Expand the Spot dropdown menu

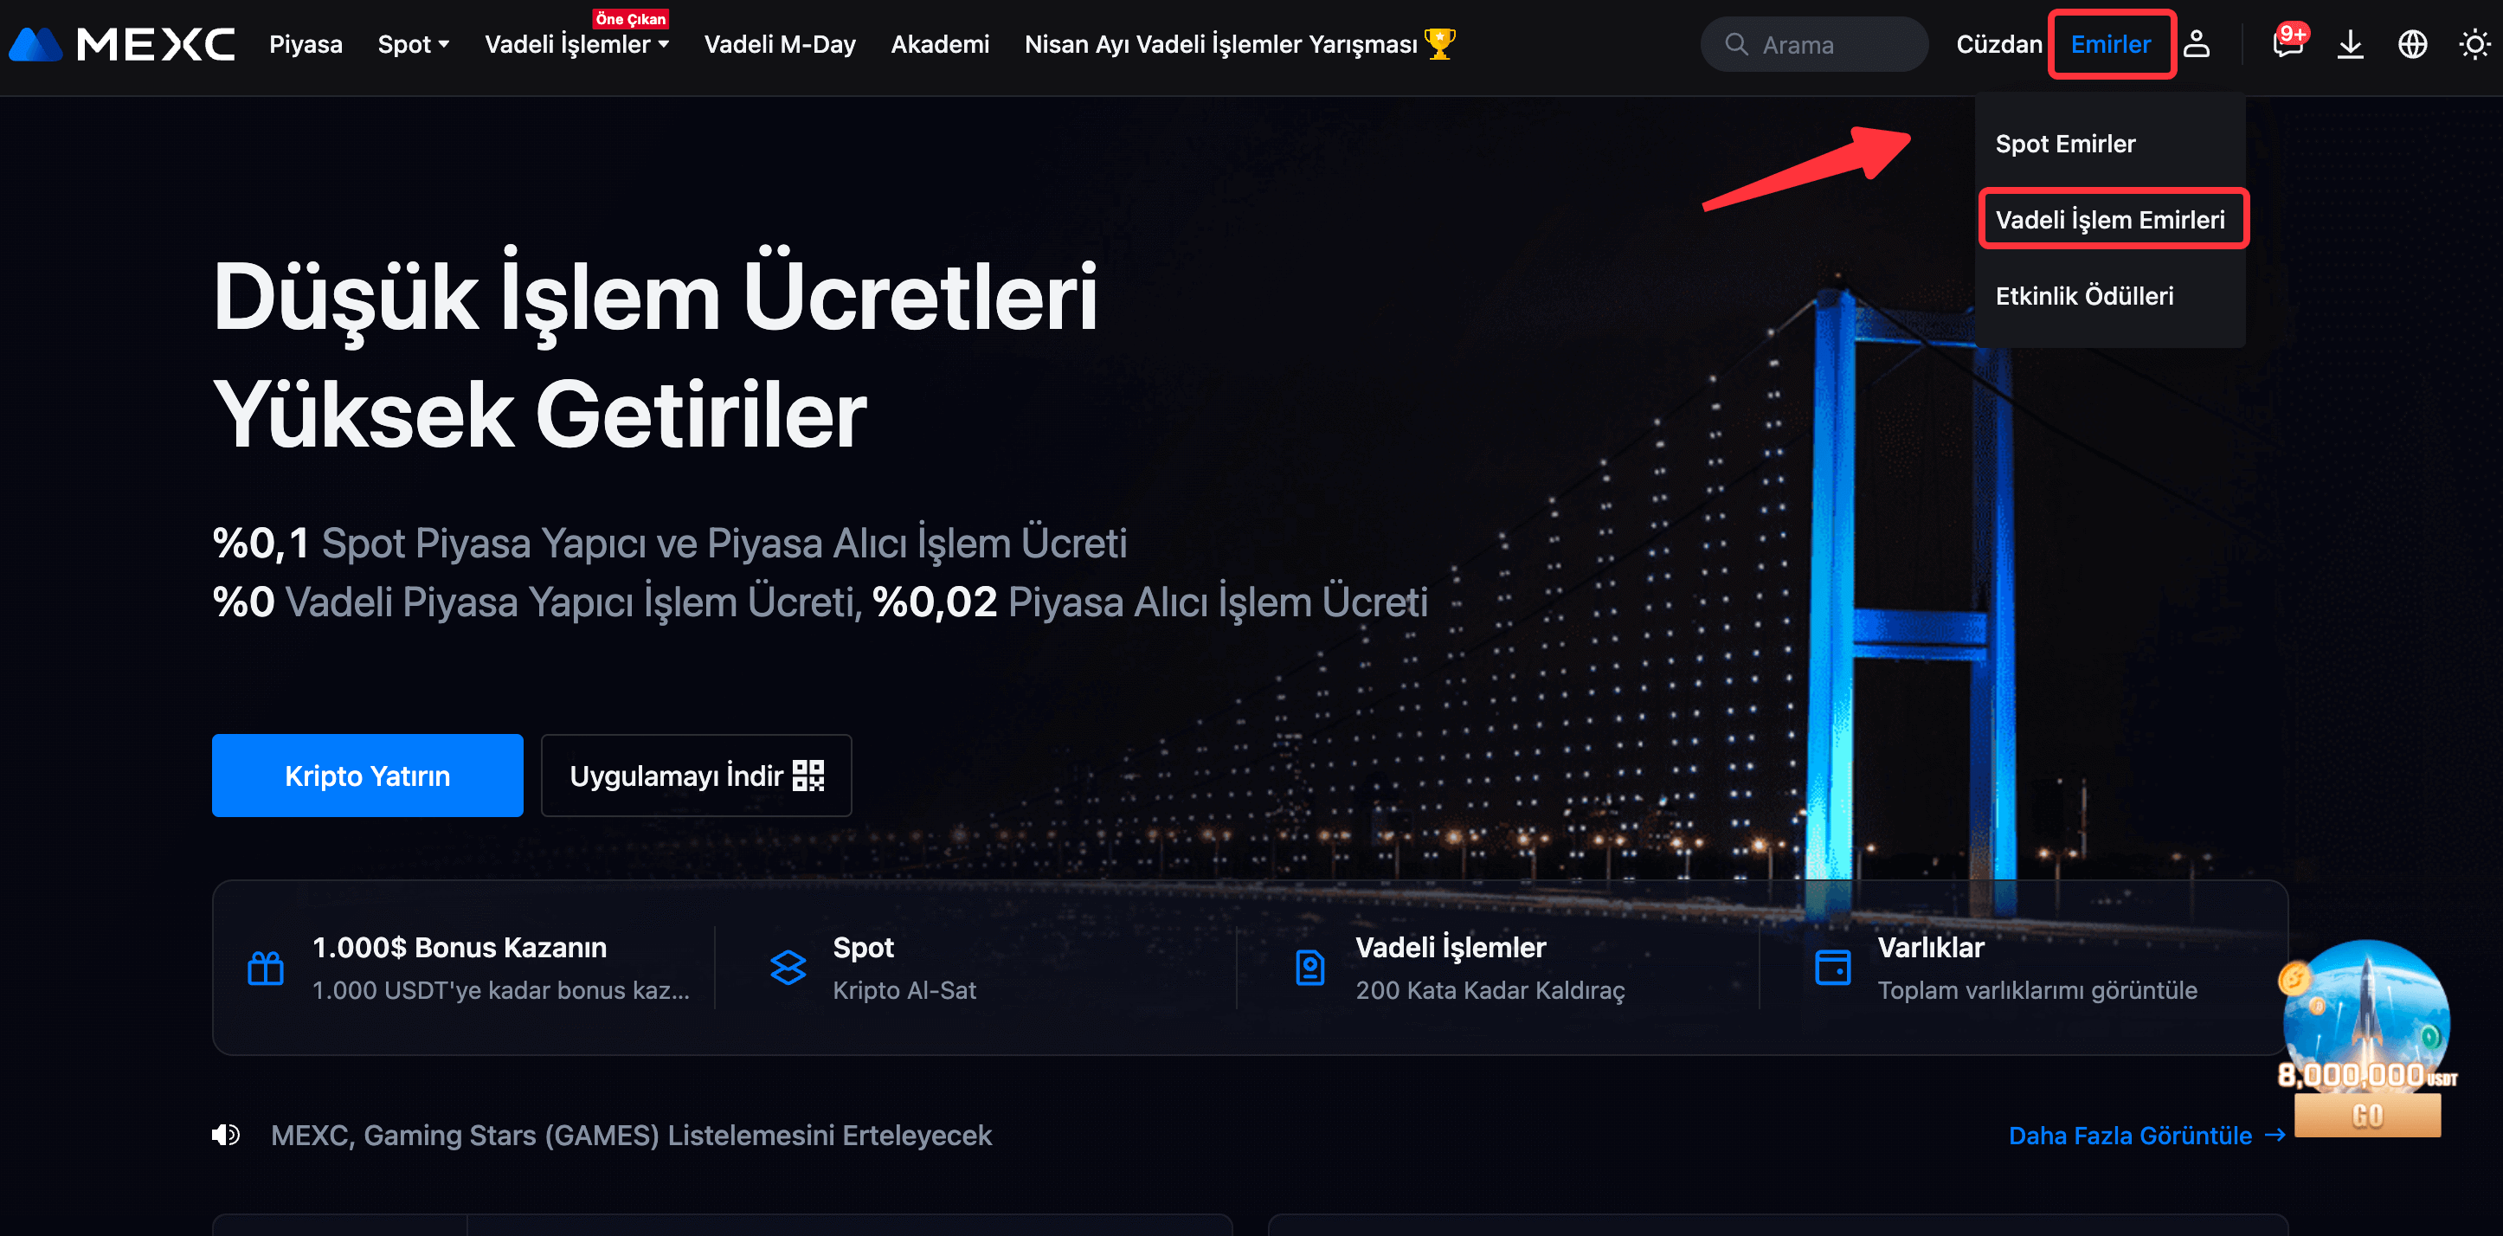click(x=413, y=45)
